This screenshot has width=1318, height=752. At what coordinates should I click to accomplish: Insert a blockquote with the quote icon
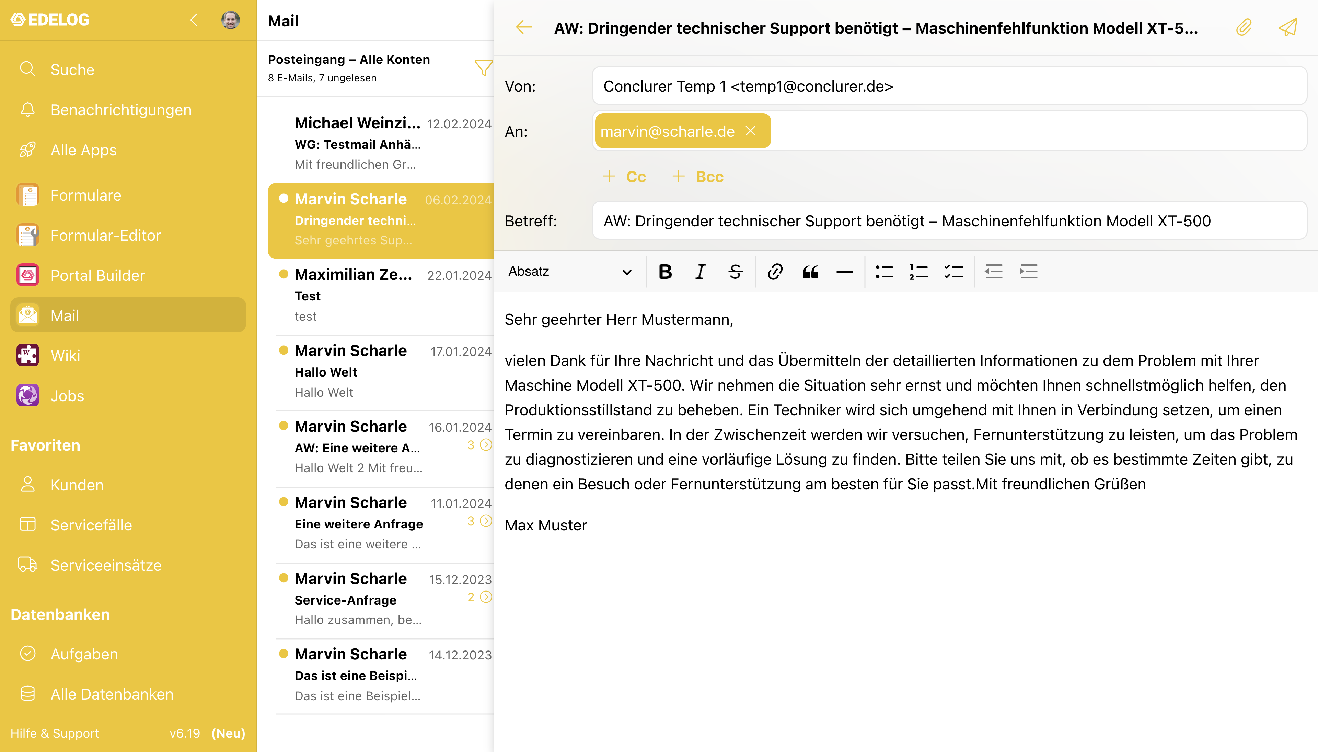pyautogui.click(x=810, y=272)
